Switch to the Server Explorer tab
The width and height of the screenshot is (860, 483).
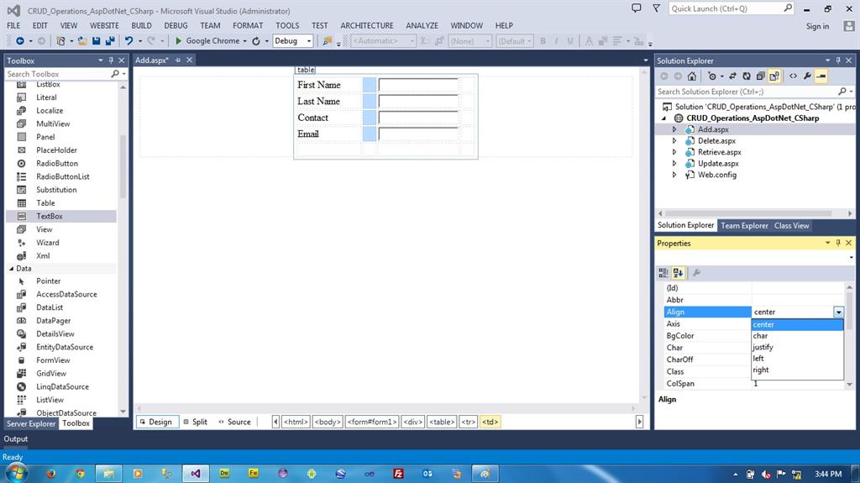coord(31,423)
